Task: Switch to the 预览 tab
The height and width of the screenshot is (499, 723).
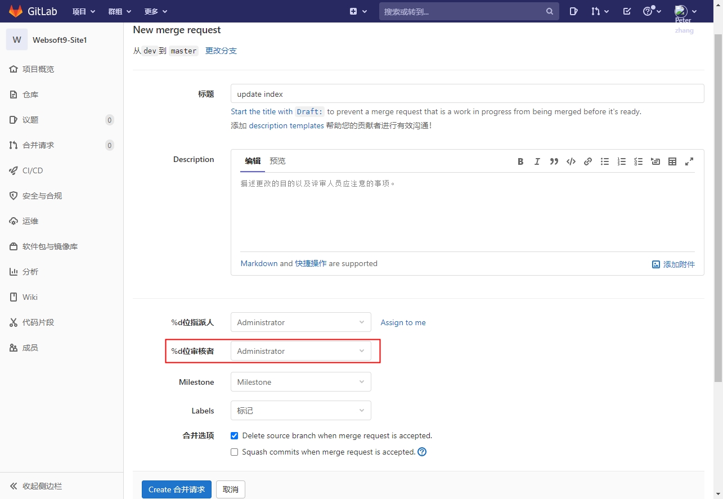Action: click(277, 161)
